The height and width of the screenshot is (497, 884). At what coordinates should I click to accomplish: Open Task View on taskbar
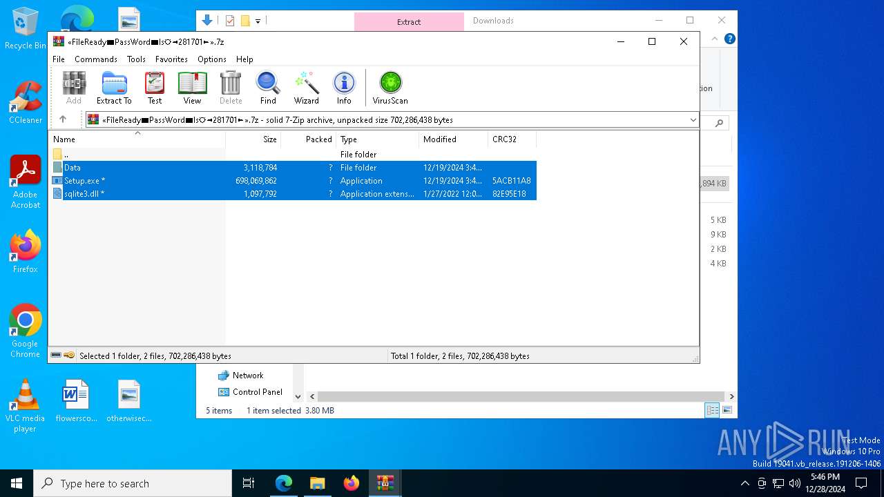click(x=249, y=483)
